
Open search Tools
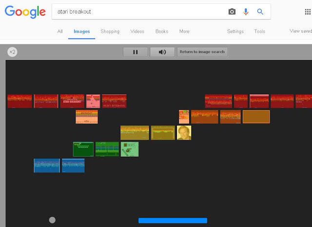260,32
